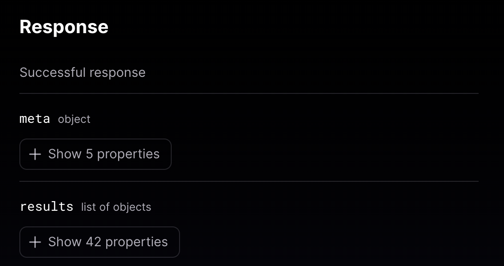504x266 pixels.
Task: Click the "object" type label next to meta
Action: [74, 119]
